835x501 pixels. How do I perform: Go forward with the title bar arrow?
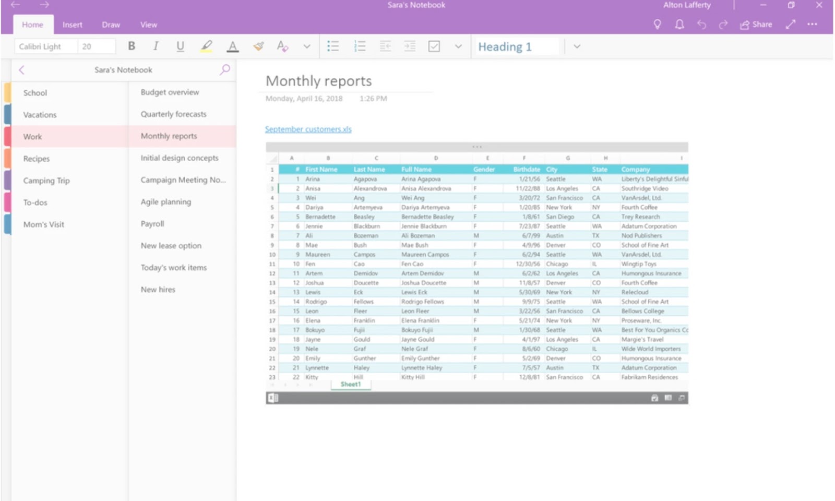click(44, 5)
